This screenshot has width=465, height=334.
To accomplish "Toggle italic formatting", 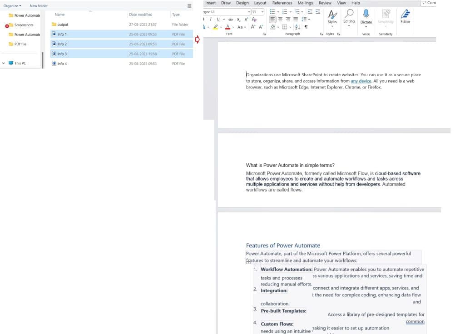I will coord(211,19).
